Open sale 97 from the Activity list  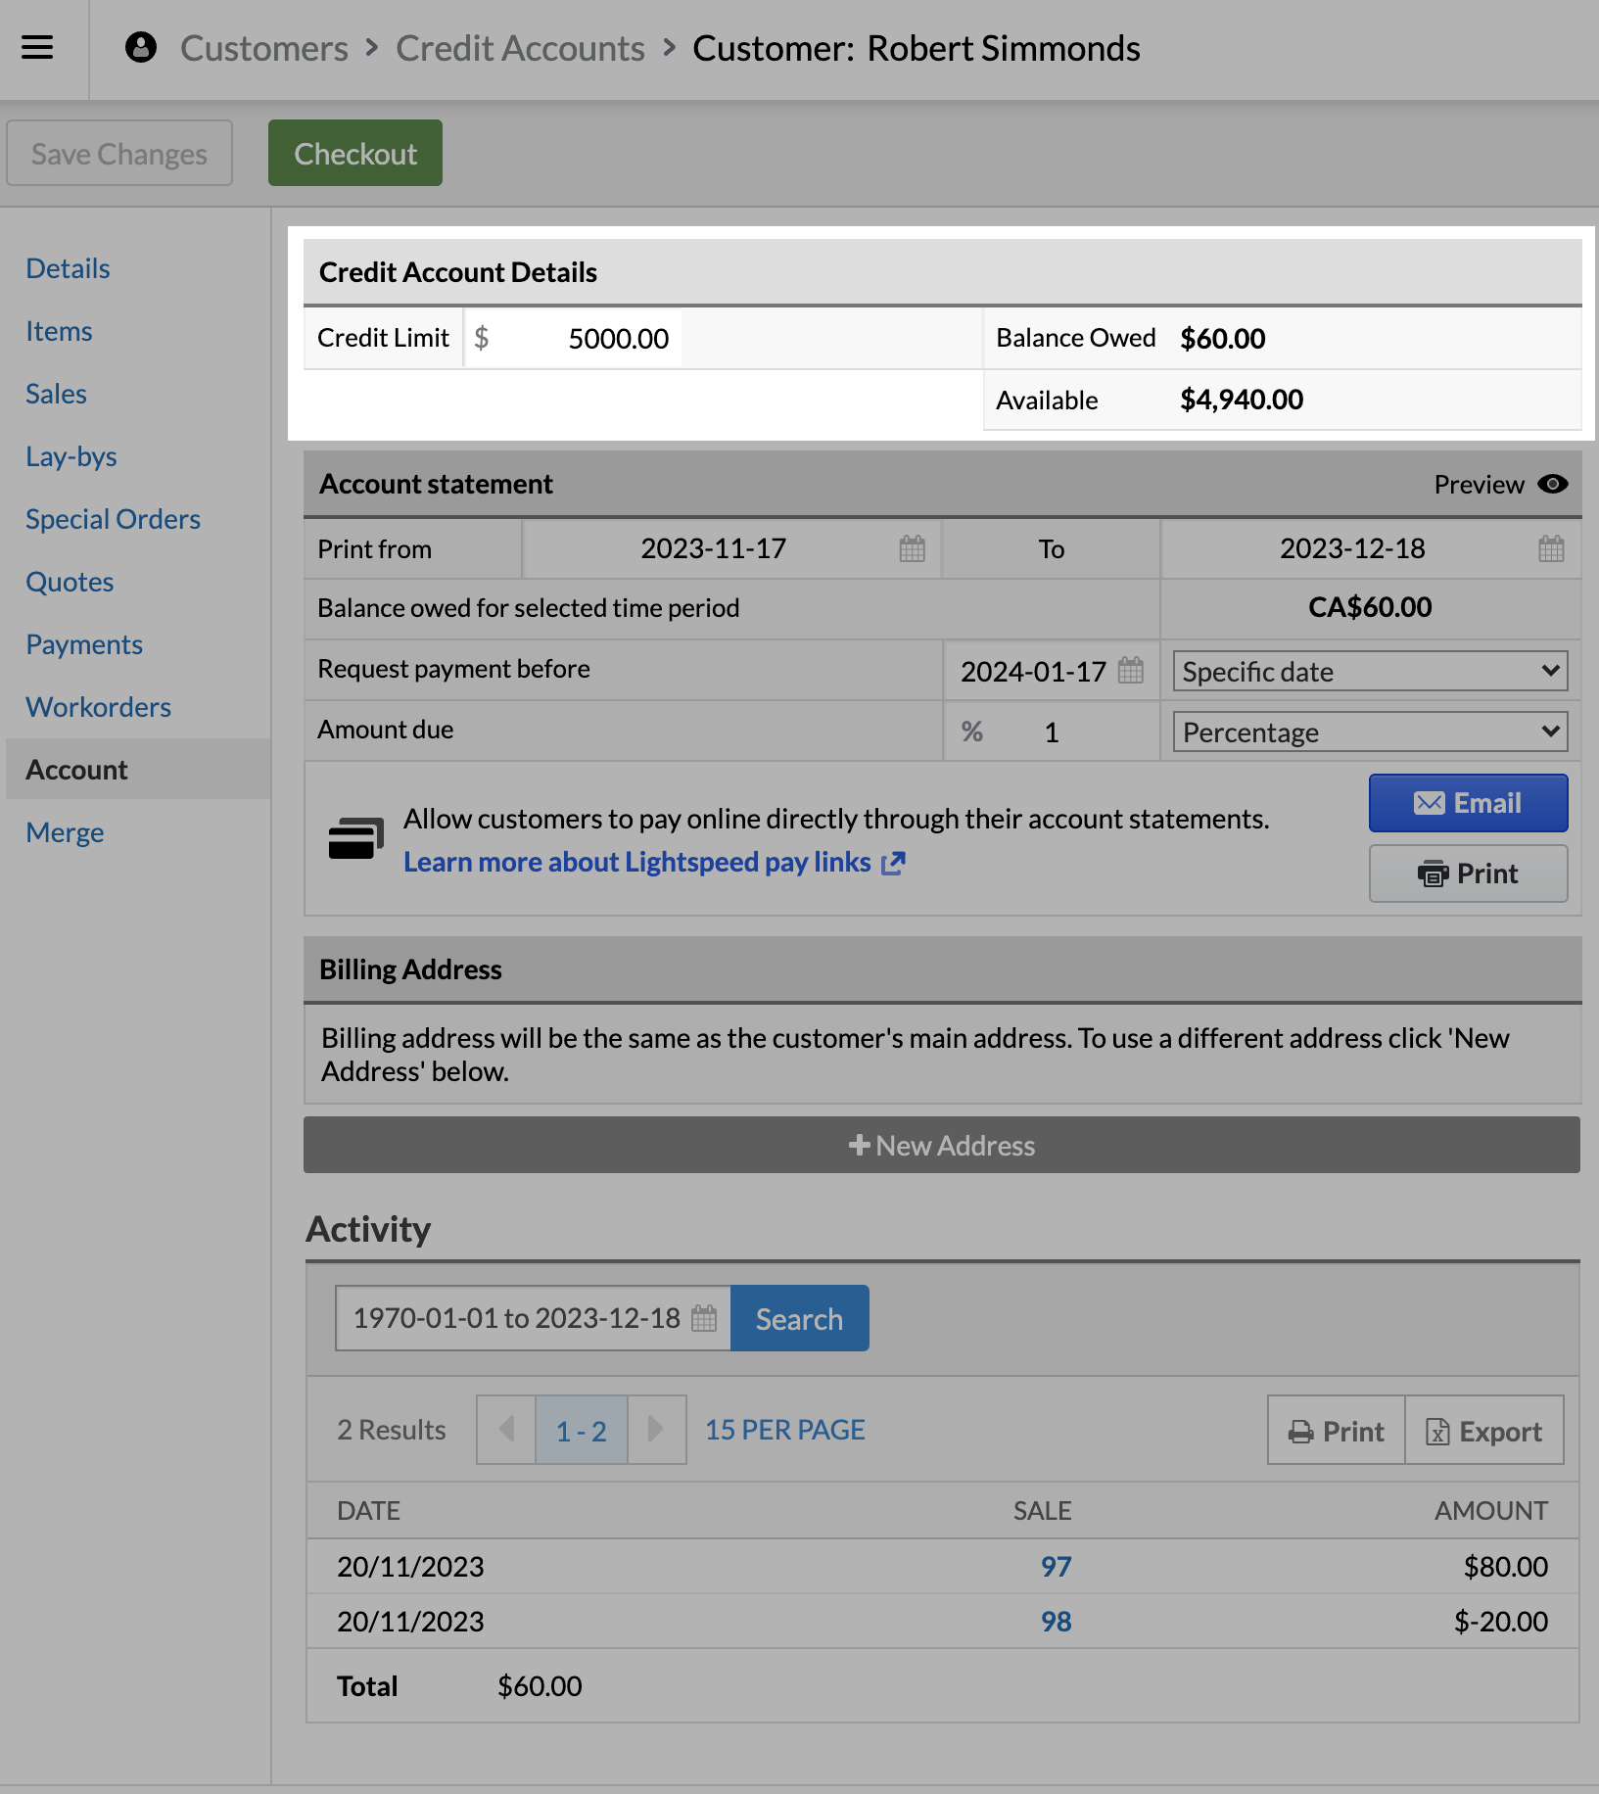1056,1567
